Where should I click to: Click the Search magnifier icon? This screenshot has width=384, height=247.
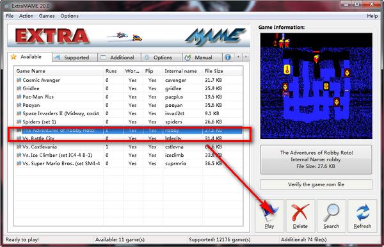tap(331, 212)
